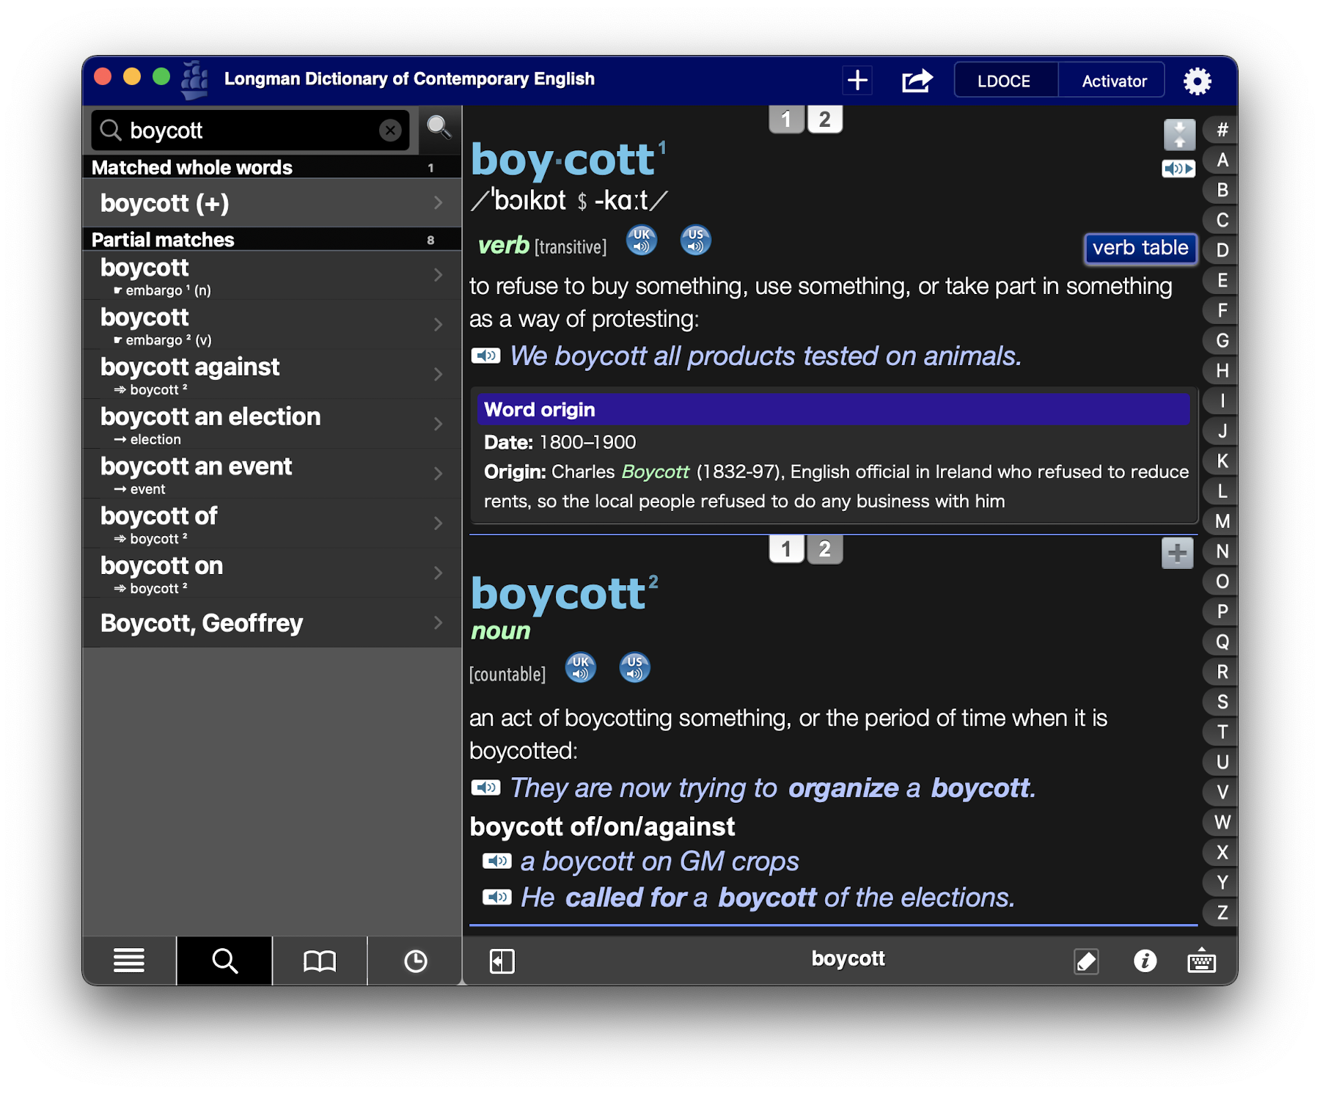
Task: Expand the boycott noun entry plus button
Action: 1177,553
